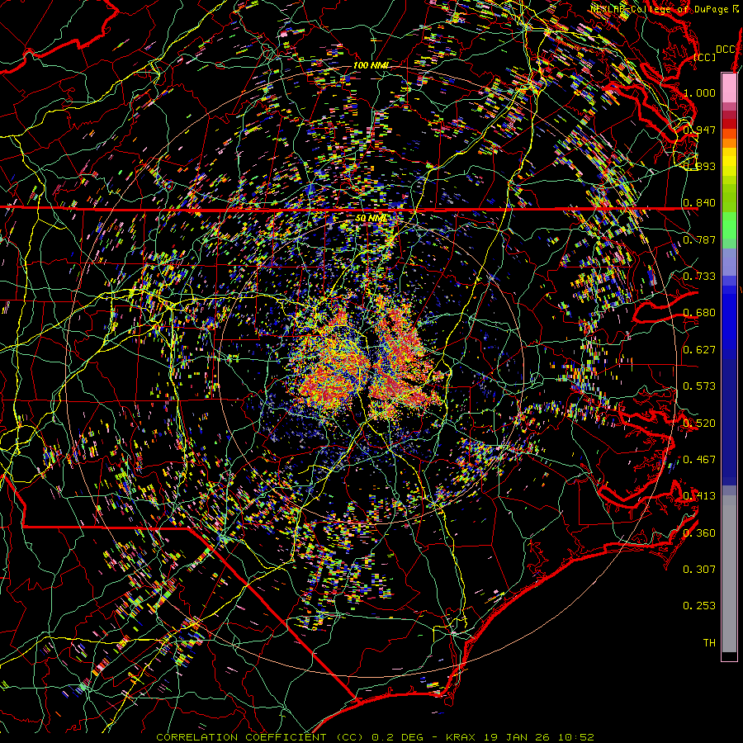Click the CORRELATION COEFFICIENT title text
Image resolution: width=743 pixels, height=743 pixels.
pos(242,737)
